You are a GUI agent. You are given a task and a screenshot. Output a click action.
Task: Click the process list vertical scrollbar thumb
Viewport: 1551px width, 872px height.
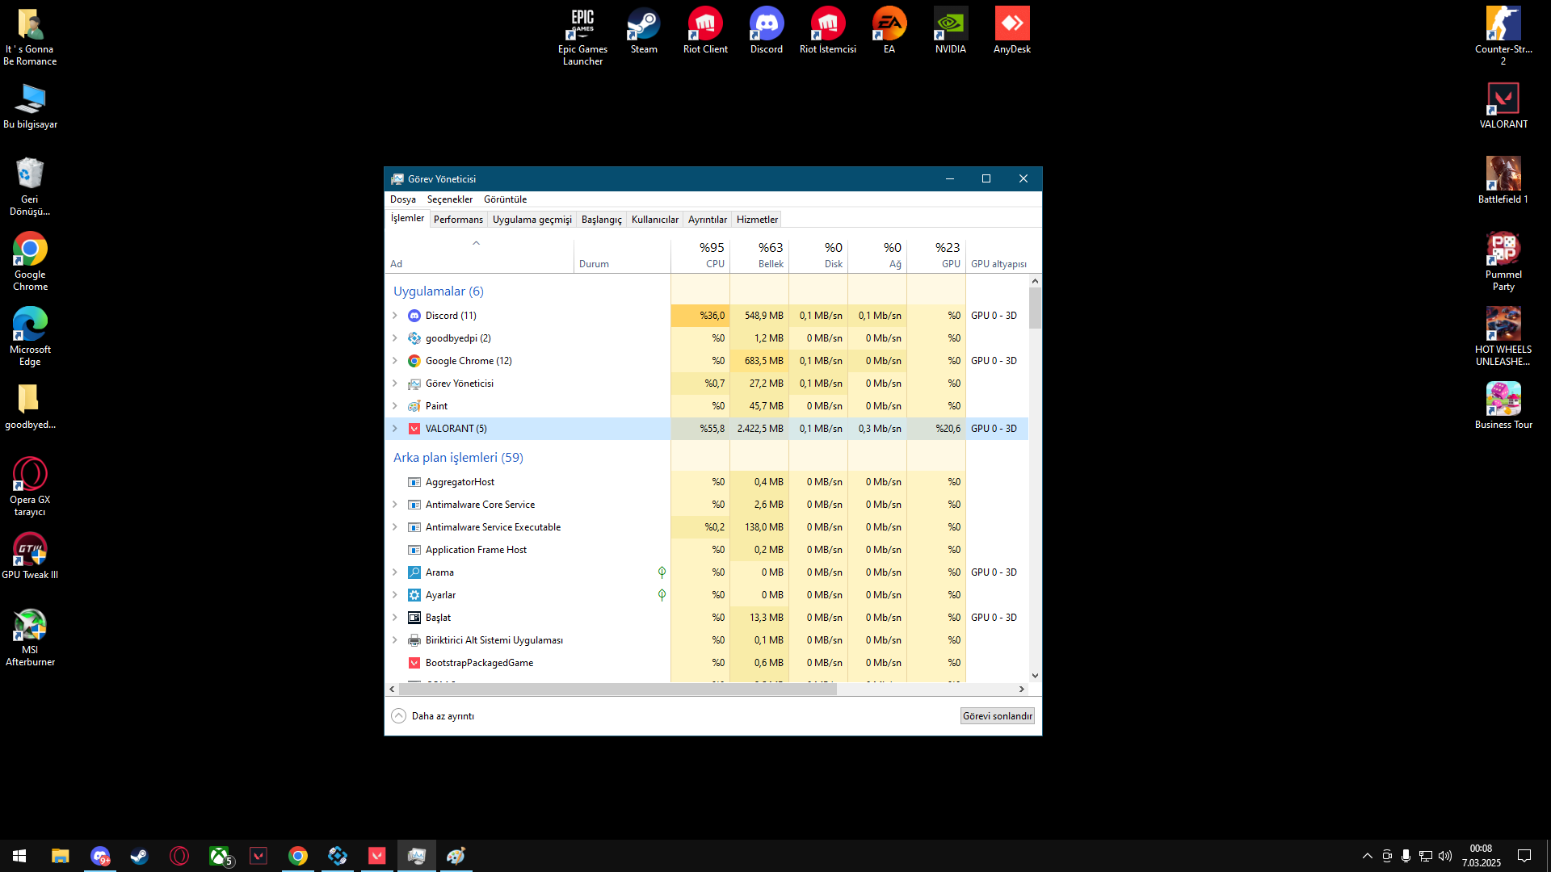[x=1035, y=308]
